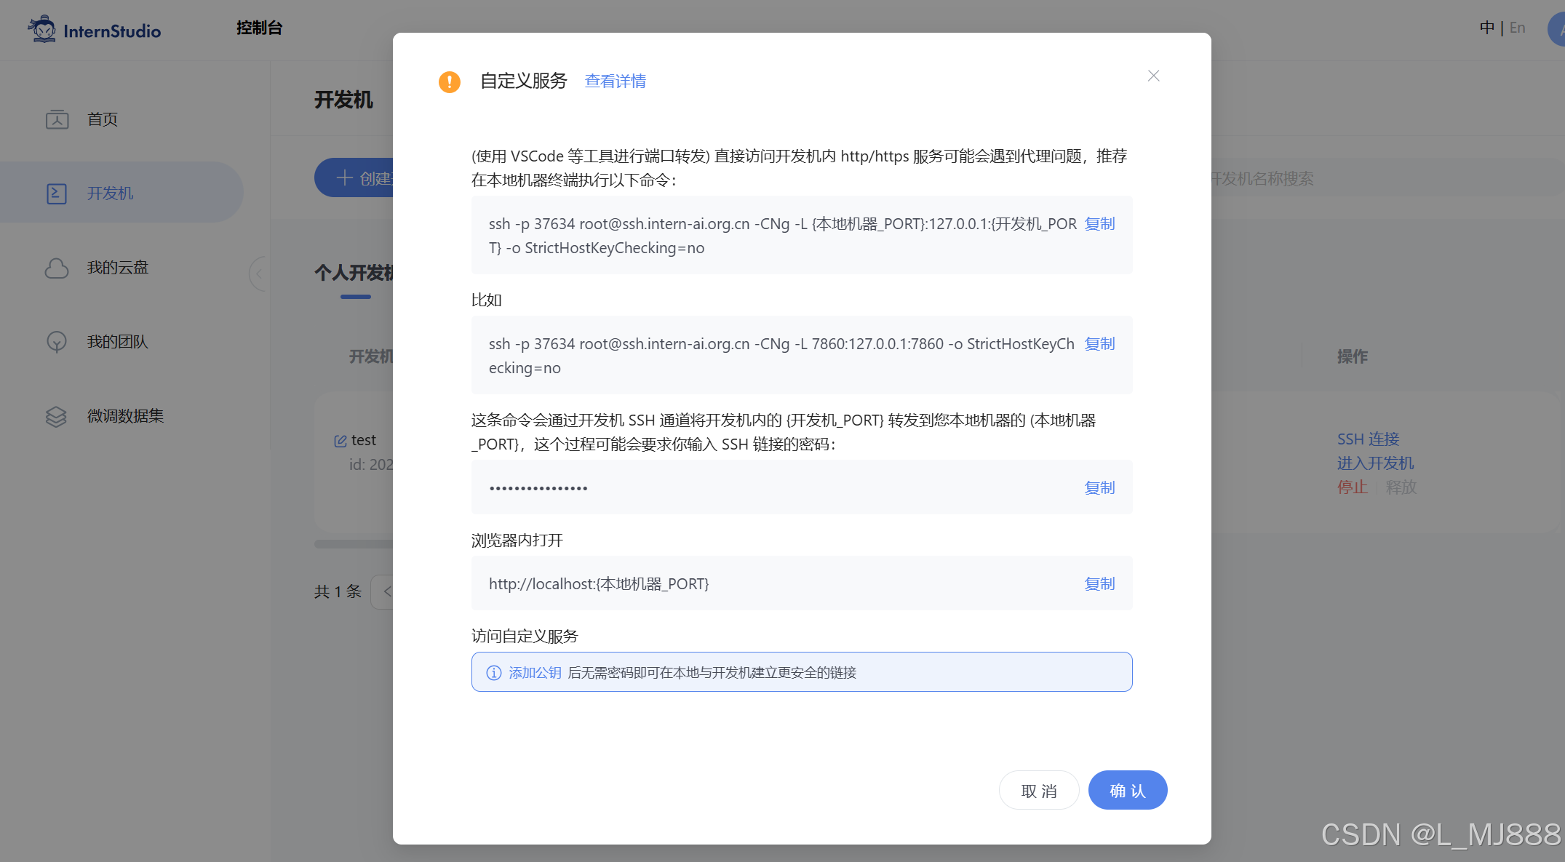
Task: Collapse the sidebar using the chevron handle
Action: click(258, 274)
